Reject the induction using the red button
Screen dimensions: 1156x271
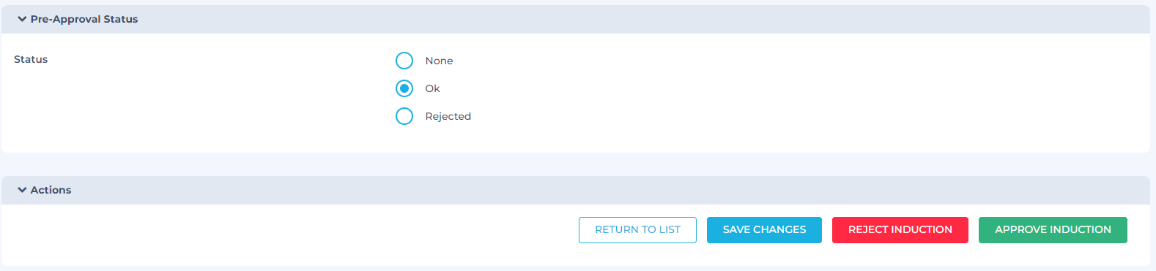pyautogui.click(x=900, y=229)
